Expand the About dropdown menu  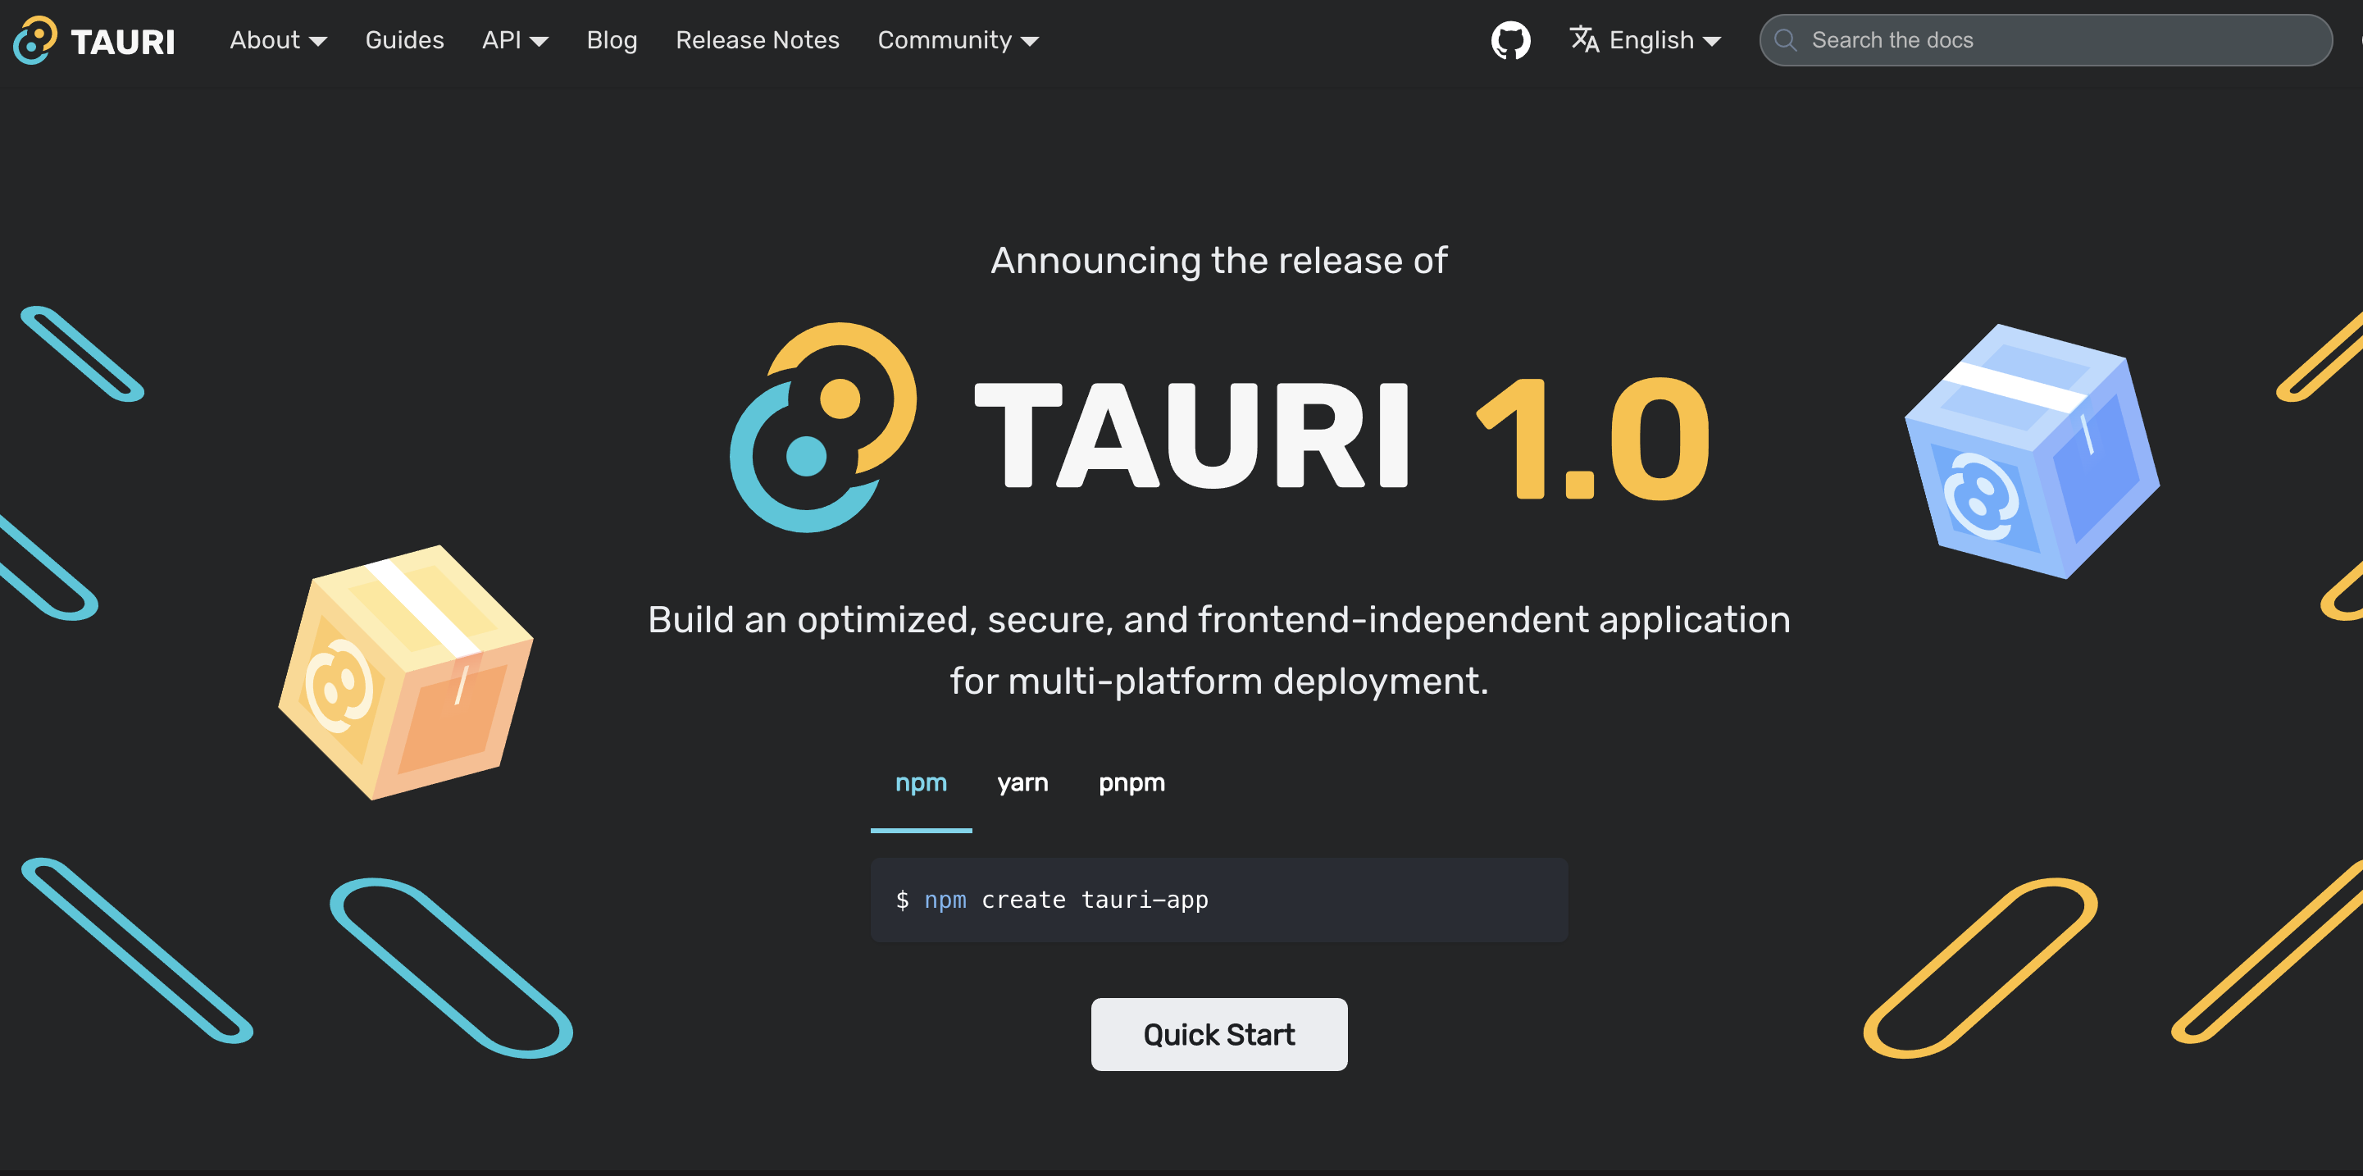(x=277, y=41)
